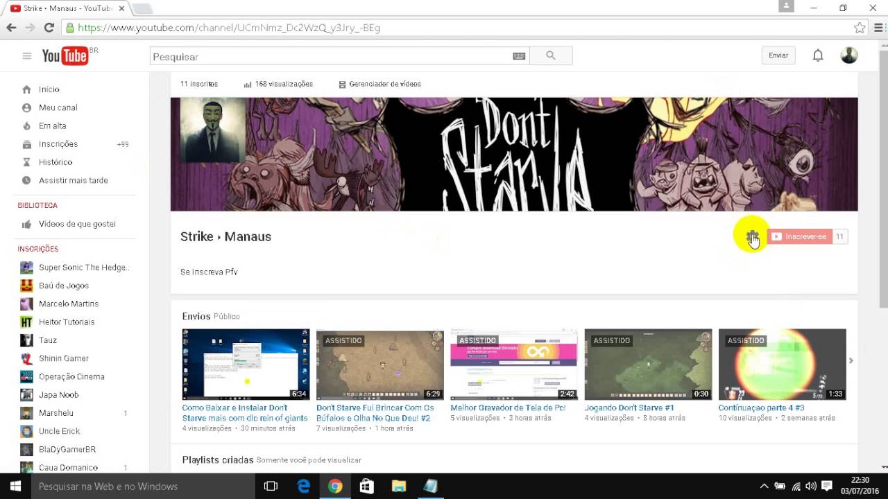Open the 168 visualizações analytics link
This screenshot has width=888, height=499.
(278, 84)
